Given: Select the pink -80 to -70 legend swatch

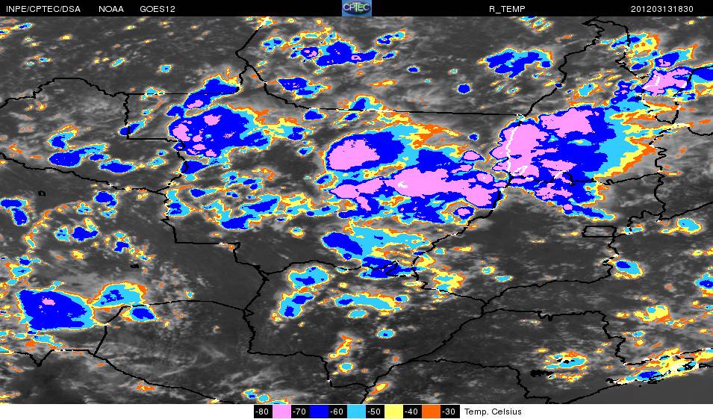Looking at the screenshot, I should coord(282,412).
